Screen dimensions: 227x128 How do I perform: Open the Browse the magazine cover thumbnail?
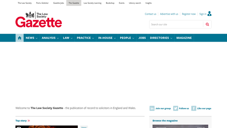point(180,126)
